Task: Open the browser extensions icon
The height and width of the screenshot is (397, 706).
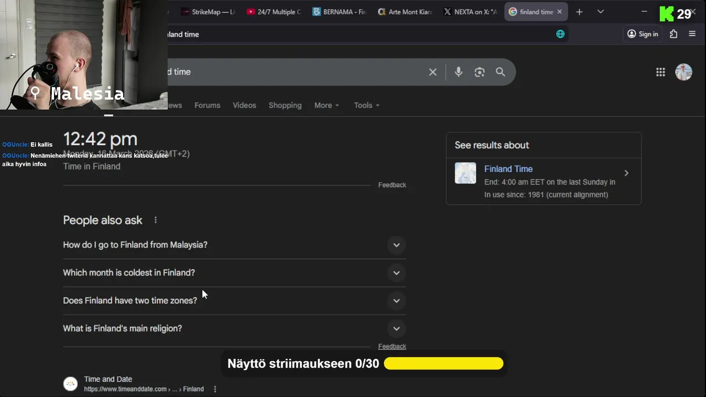Action: click(673, 34)
